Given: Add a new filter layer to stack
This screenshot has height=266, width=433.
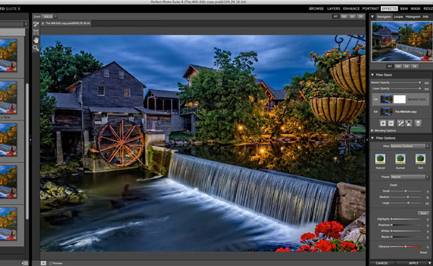Looking at the screenshot, I should (383, 123).
